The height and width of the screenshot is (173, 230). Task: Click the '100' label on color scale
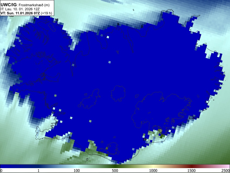click(x=77, y=171)
